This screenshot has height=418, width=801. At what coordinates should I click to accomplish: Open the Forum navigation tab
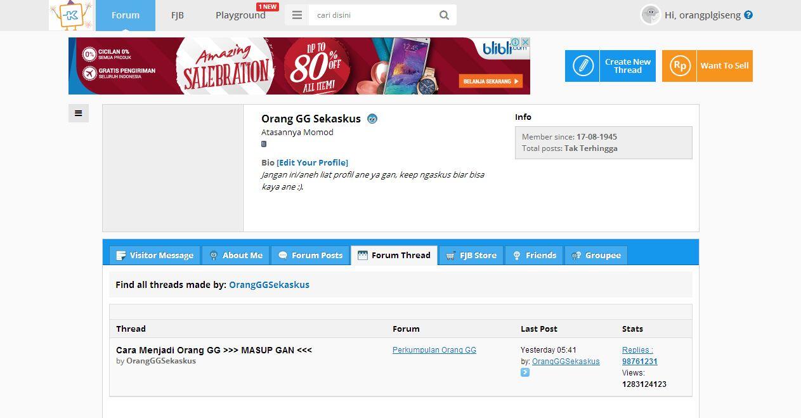click(x=126, y=15)
